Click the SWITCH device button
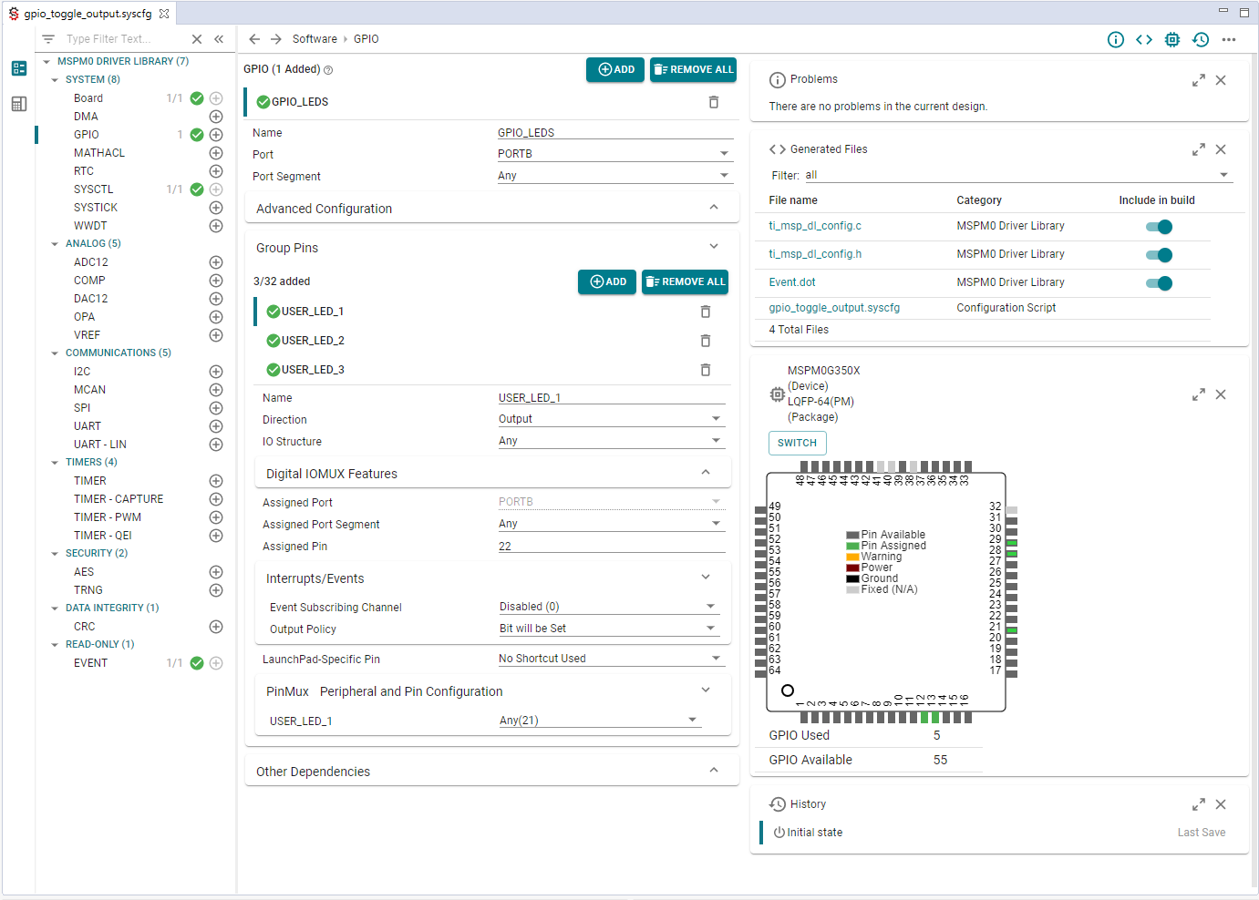Viewport: 1259px width, 900px height. tap(798, 443)
